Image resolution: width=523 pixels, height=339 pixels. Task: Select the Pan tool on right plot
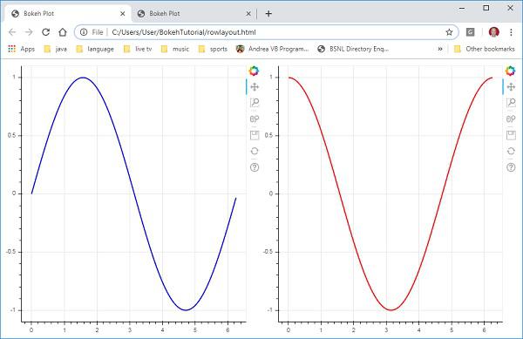click(511, 87)
